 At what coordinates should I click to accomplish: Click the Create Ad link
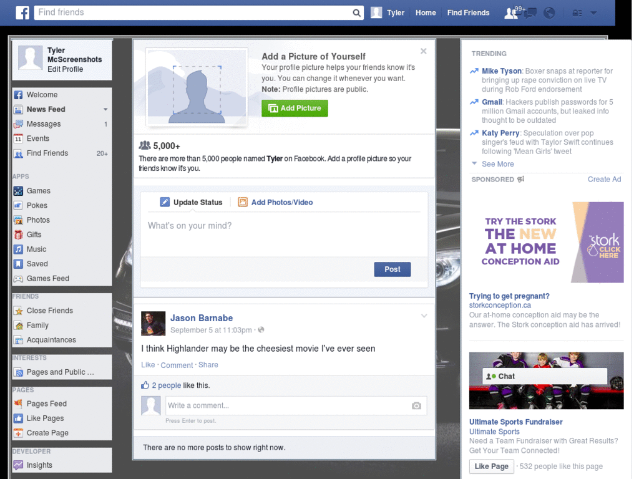(604, 179)
